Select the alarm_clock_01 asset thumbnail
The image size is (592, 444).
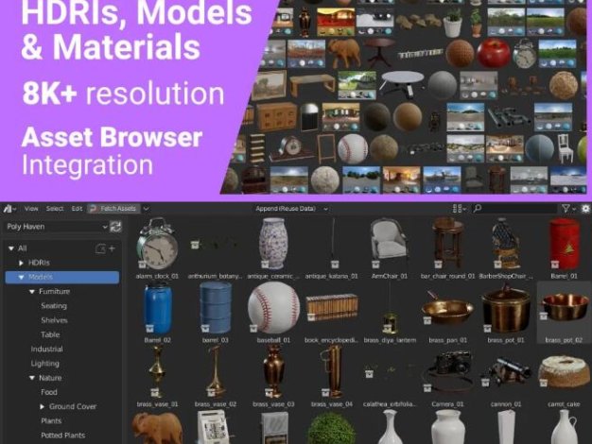157,244
